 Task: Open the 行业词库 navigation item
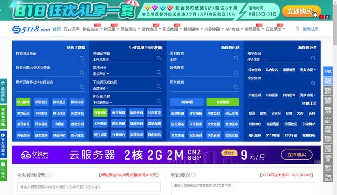[72, 29]
